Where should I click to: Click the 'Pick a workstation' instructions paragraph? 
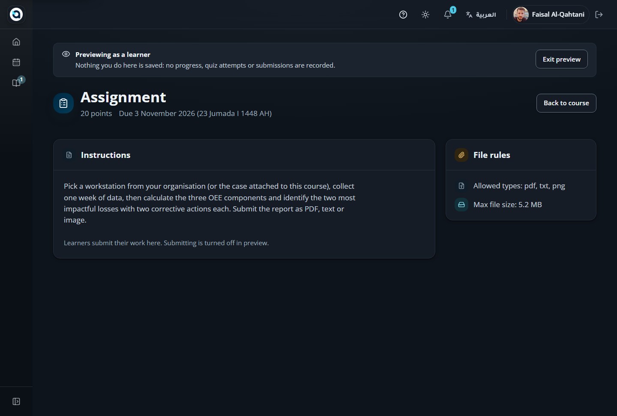tap(210, 203)
